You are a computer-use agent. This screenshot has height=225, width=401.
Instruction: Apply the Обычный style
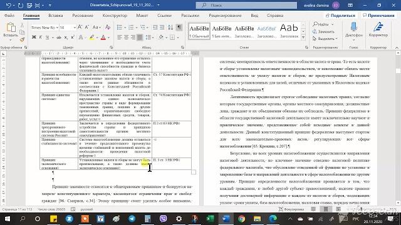tap(199, 31)
